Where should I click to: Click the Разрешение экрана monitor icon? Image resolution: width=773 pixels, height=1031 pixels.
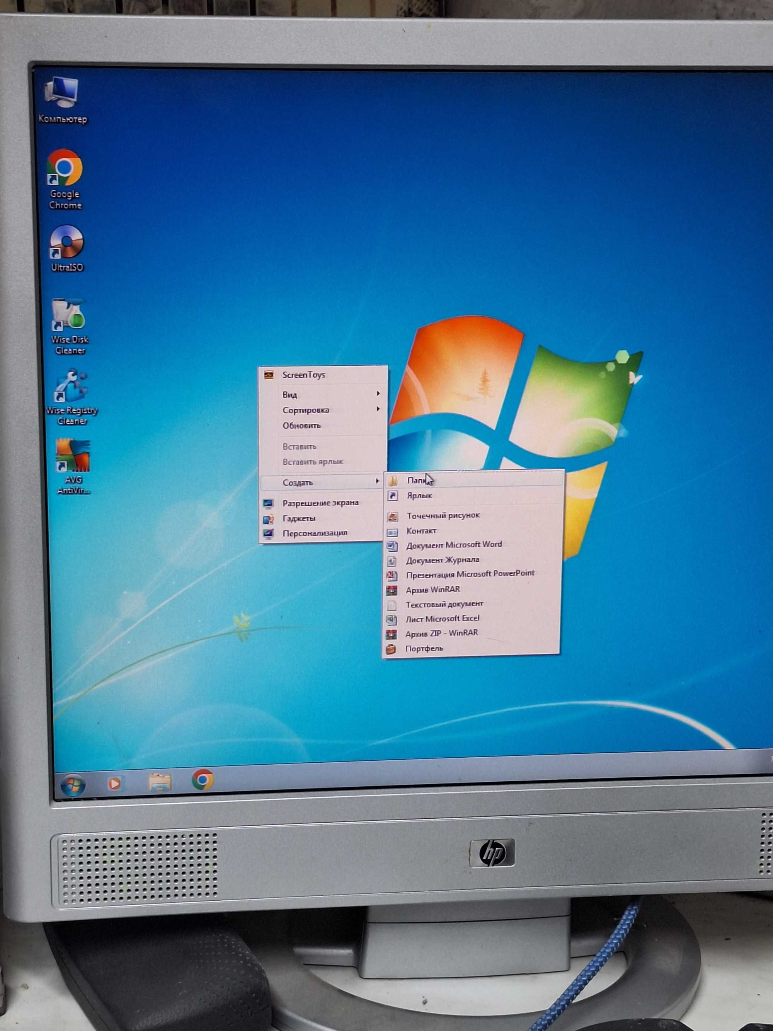268,503
